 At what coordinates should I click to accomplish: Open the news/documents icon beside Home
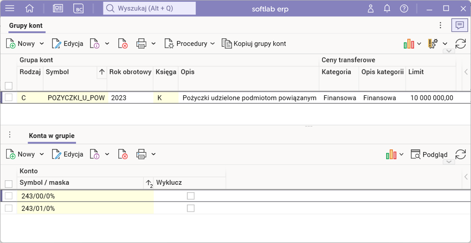tap(56, 8)
